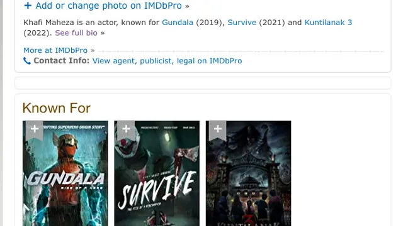Open the Gundala link in the bio text
403x226 pixels.
pyautogui.click(x=178, y=23)
